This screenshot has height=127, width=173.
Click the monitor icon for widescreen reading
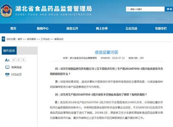tap(8, 67)
